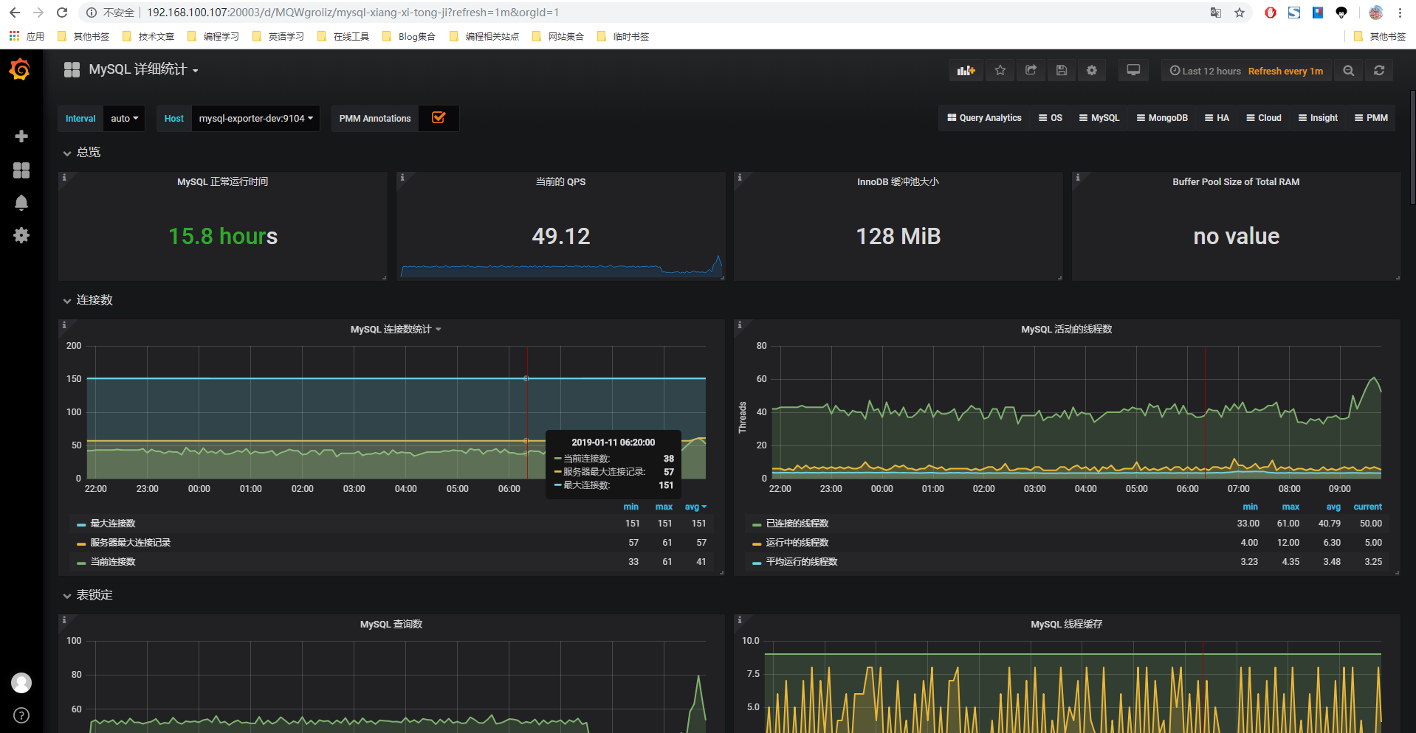Open dashboard settings gear
Viewport: 1416px width, 733px height.
pyautogui.click(x=1092, y=71)
